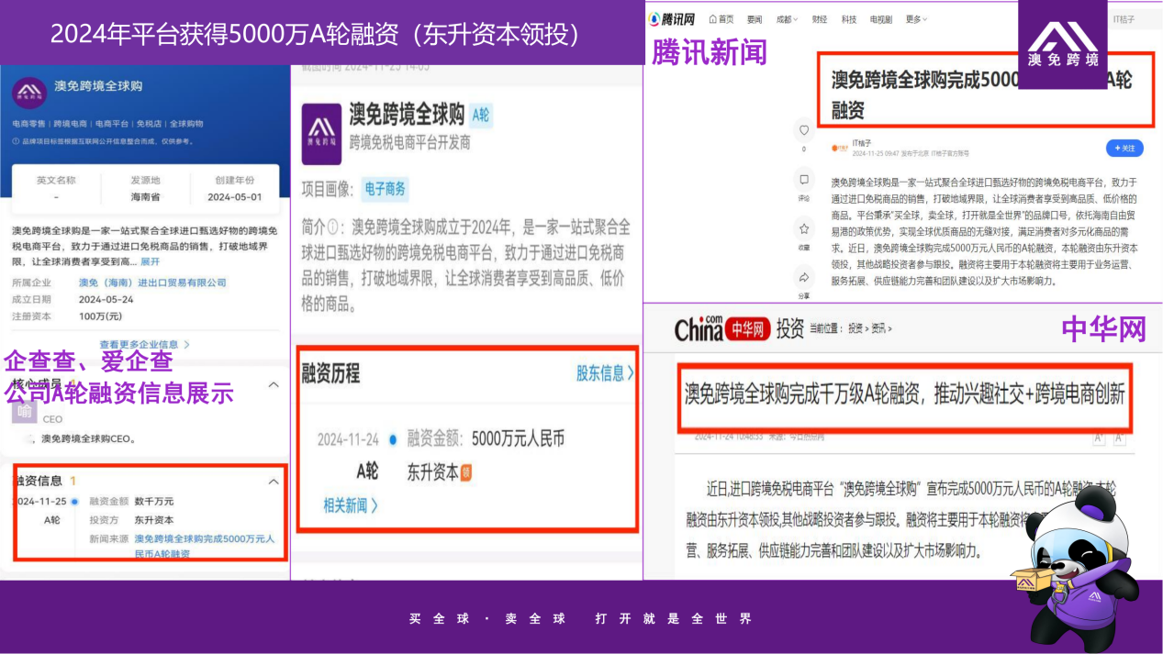
Task: Open the 电视剧 TV drama tab
Action: (881, 19)
